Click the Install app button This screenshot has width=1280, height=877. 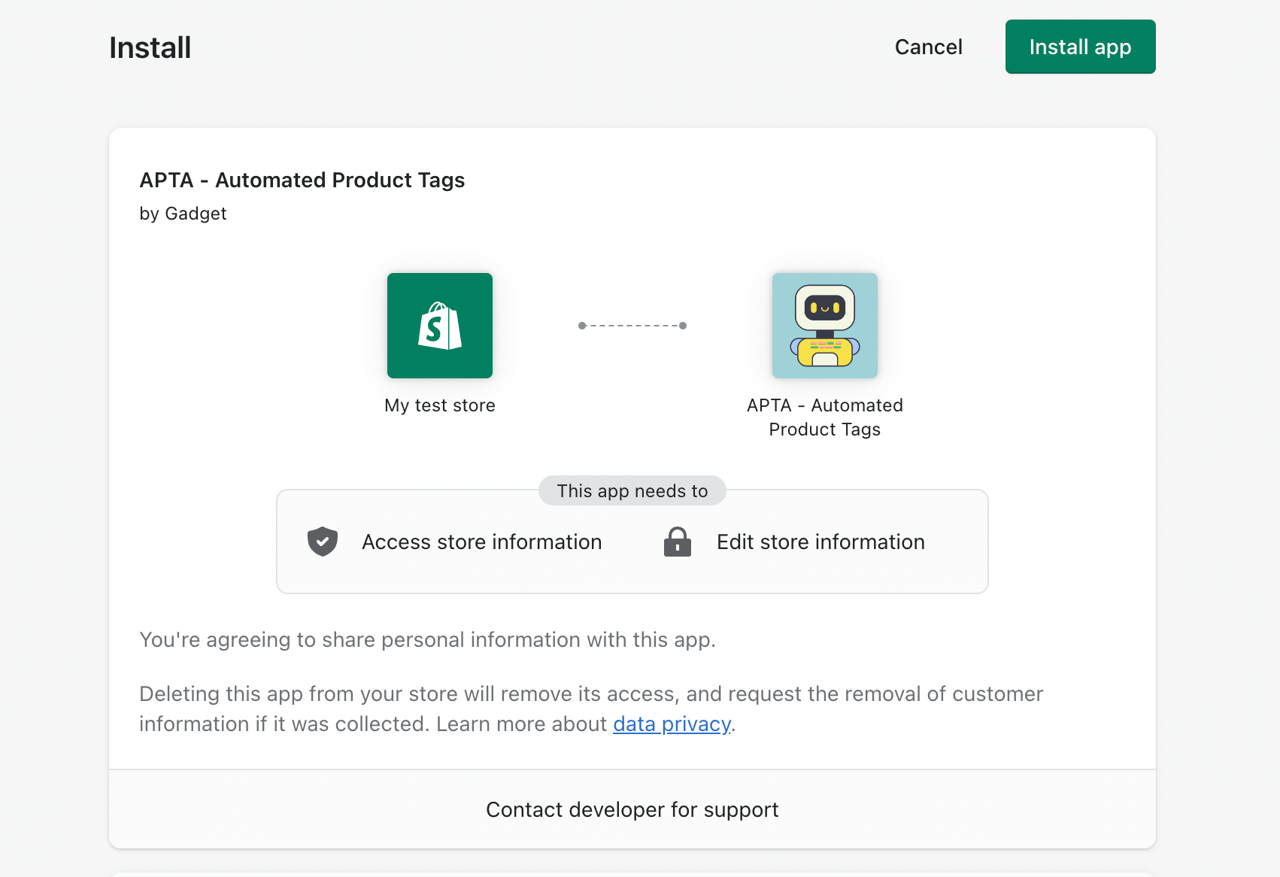click(1080, 47)
